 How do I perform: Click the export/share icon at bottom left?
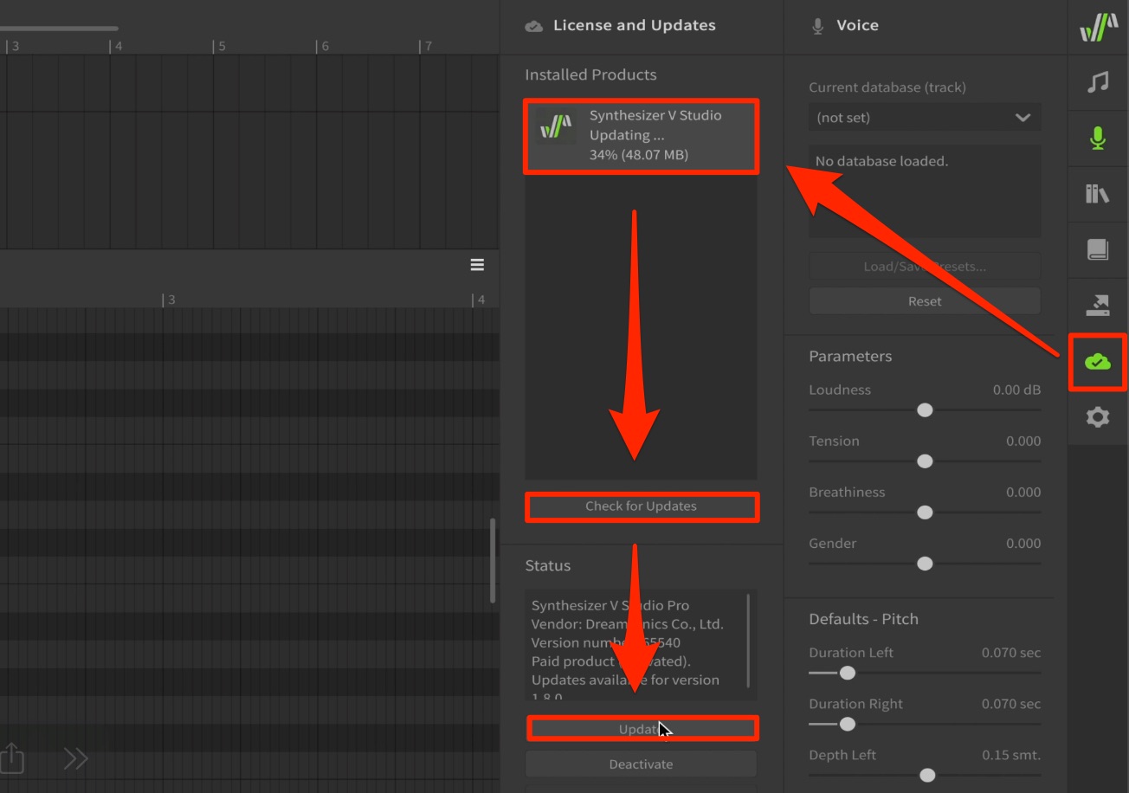pyautogui.click(x=11, y=758)
